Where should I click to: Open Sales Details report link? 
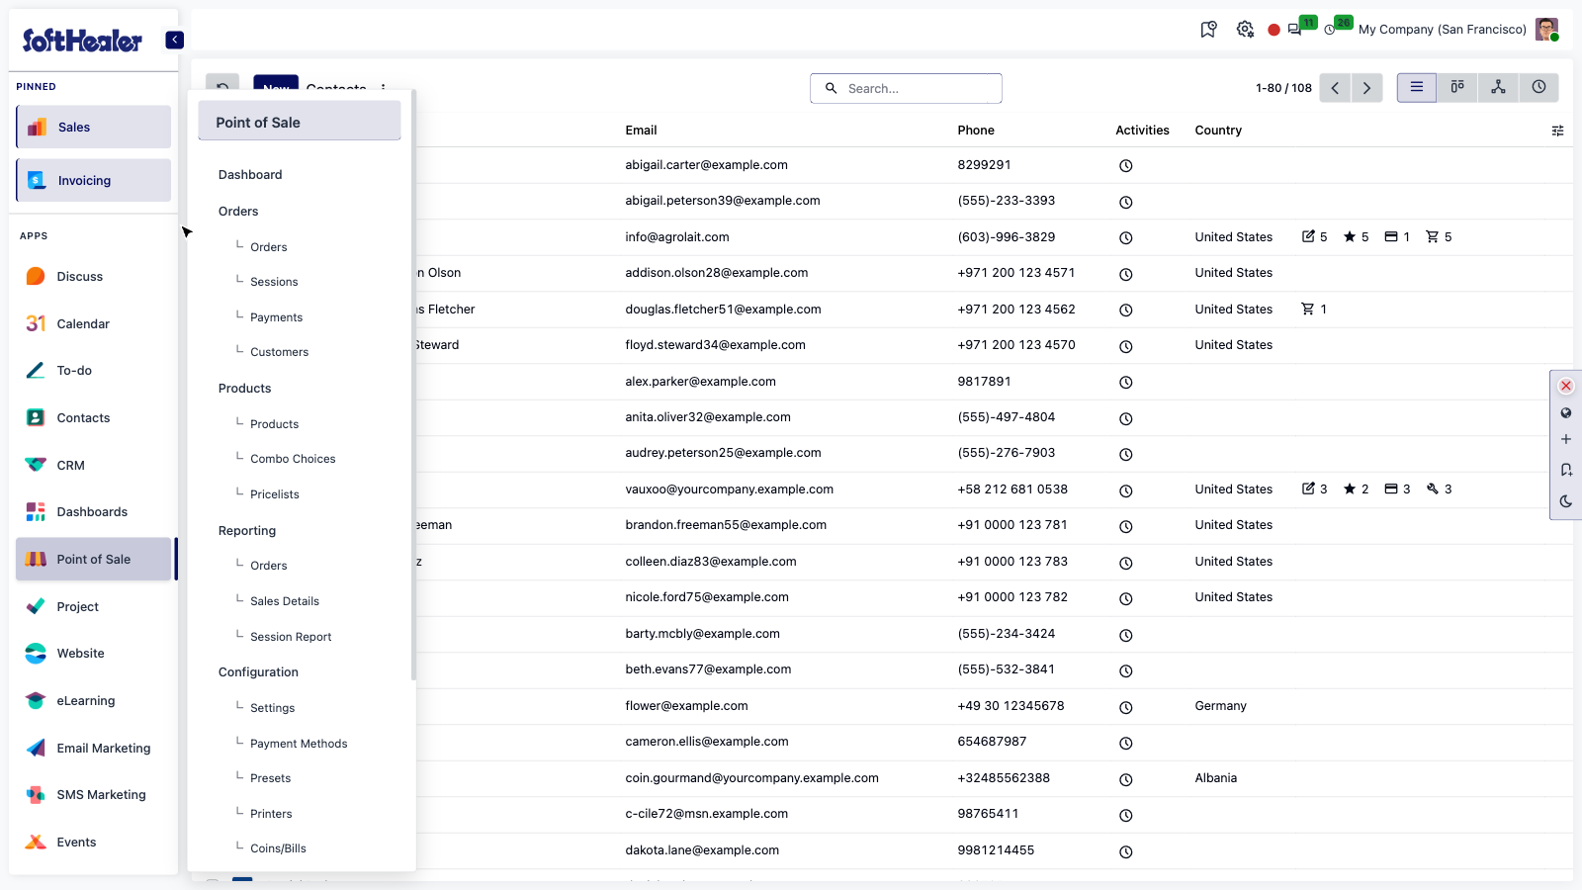(285, 601)
